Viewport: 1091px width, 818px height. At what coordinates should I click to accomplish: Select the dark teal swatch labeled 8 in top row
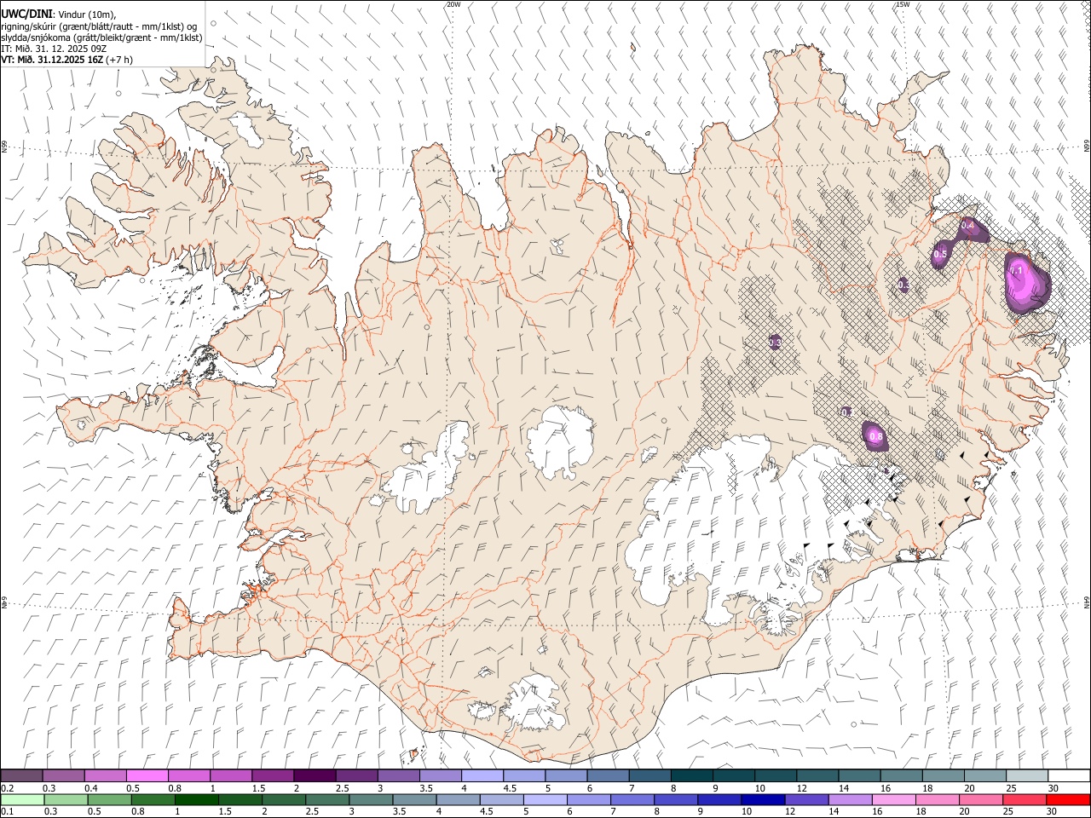pos(691,776)
